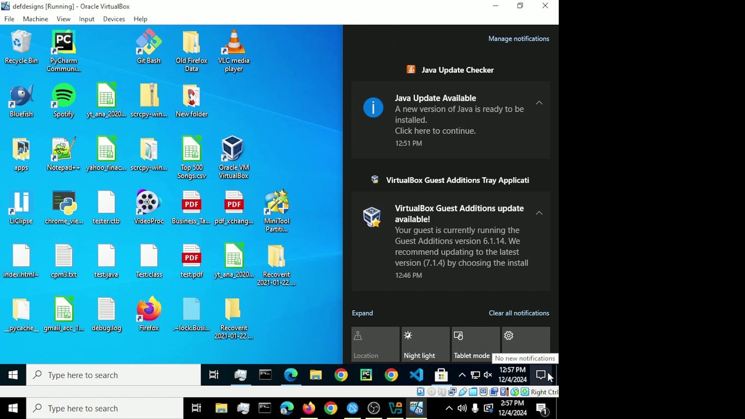Image resolution: width=745 pixels, height=419 pixels.
Task: Select the Old Firefox Data folder
Action: click(x=191, y=52)
